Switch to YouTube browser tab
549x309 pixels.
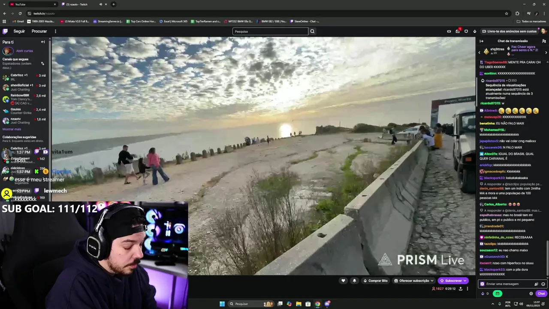(33, 4)
